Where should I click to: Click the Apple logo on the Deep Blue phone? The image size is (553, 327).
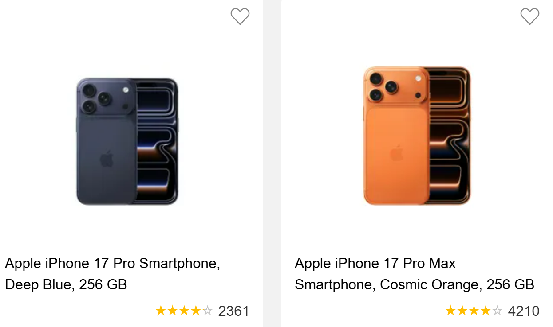pyautogui.click(x=107, y=159)
